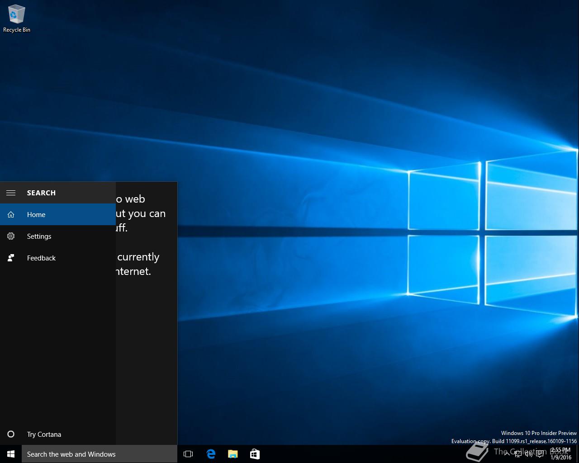Click Try Cortana at the pane bottom
This screenshot has height=463, width=579.
click(x=58, y=434)
